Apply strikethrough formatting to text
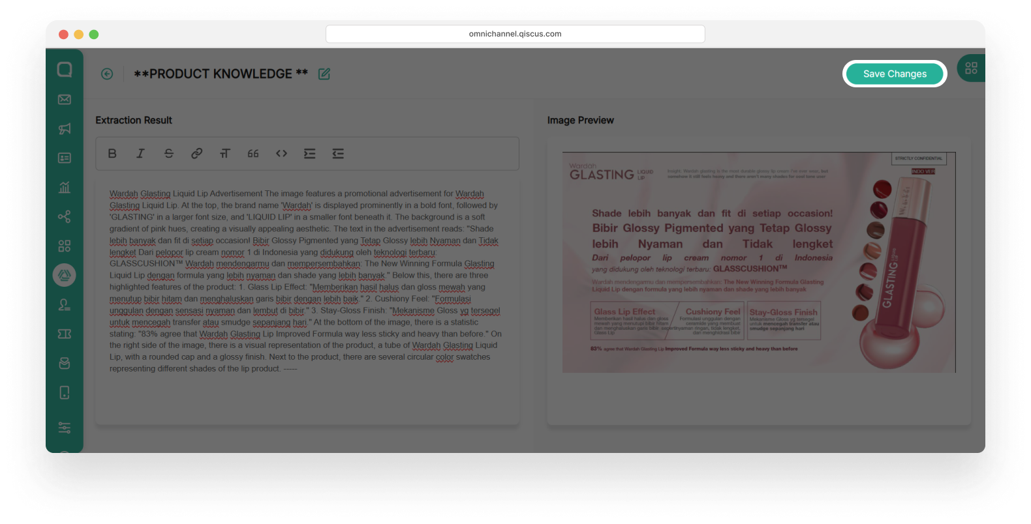1031x524 pixels. (x=169, y=153)
